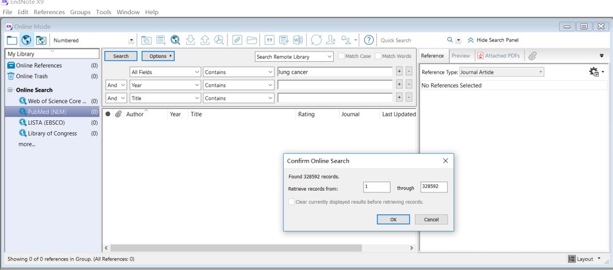Open the References menu
Screen dimensions: 613x270
click(x=49, y=12)
